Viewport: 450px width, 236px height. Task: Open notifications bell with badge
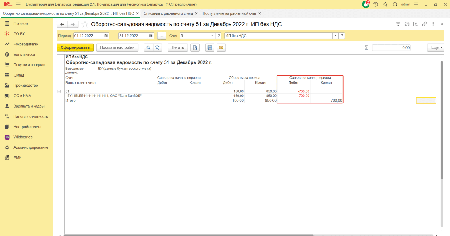[x=366, y=4]
